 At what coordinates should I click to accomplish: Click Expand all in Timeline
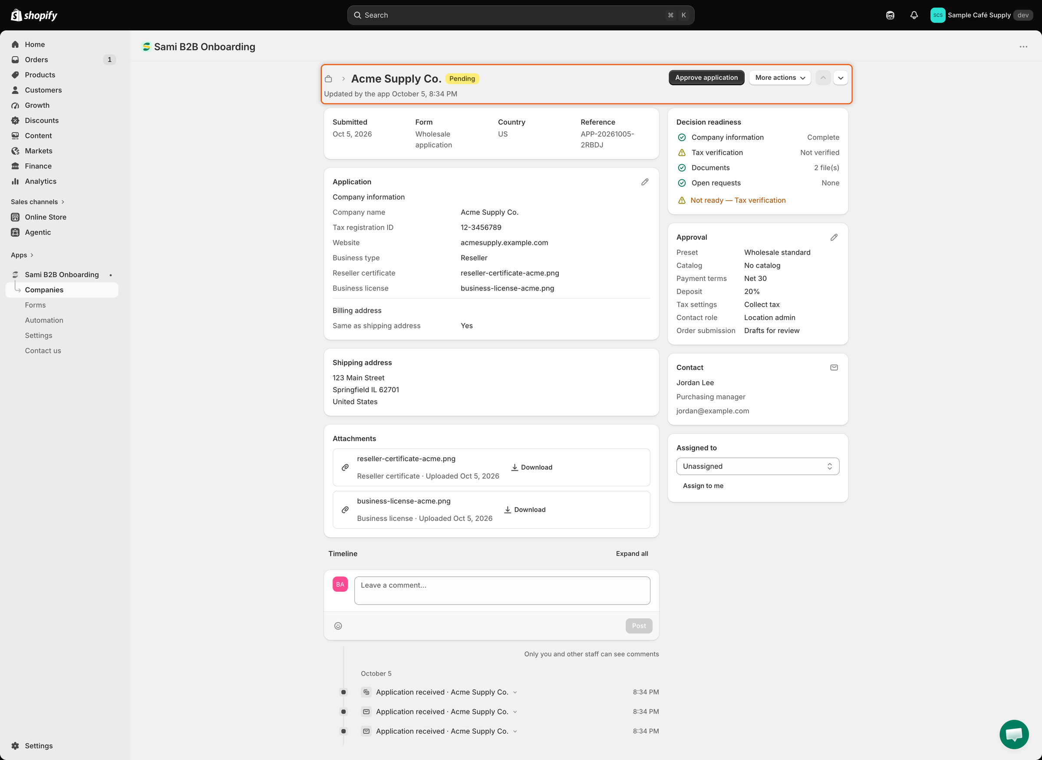coord(632,553)
